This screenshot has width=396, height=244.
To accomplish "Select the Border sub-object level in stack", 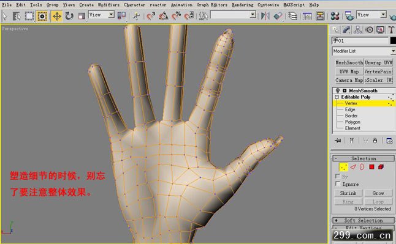I will click(351, 116).
